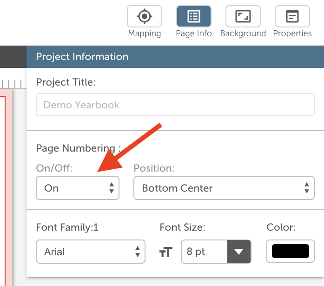
Task: Open the Font Family dropdown showing Arial
Action: point(91,252)
